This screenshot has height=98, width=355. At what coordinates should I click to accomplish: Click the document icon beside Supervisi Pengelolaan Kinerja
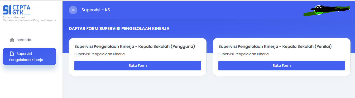point(12,54)
